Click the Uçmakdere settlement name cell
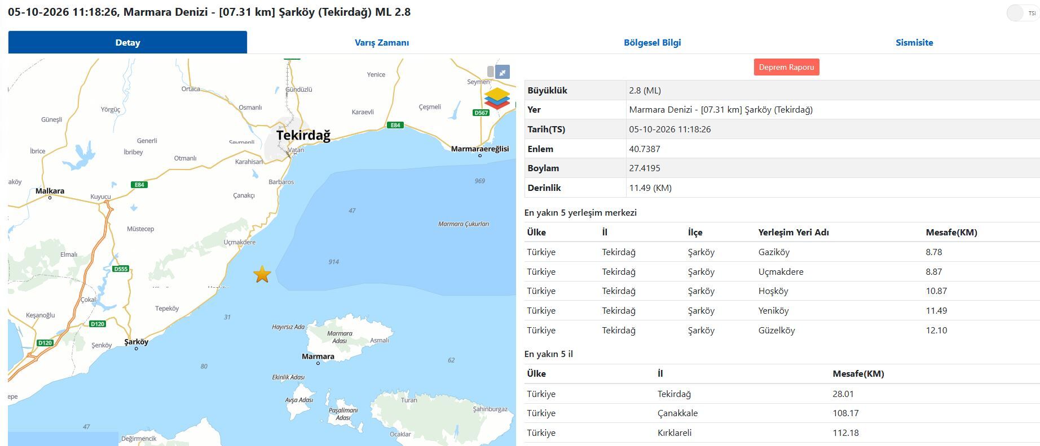 pyautogui.click(x=781, y=271)
